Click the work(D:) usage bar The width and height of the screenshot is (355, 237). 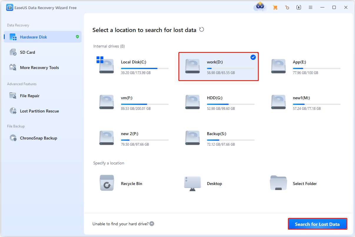(231, 68)
